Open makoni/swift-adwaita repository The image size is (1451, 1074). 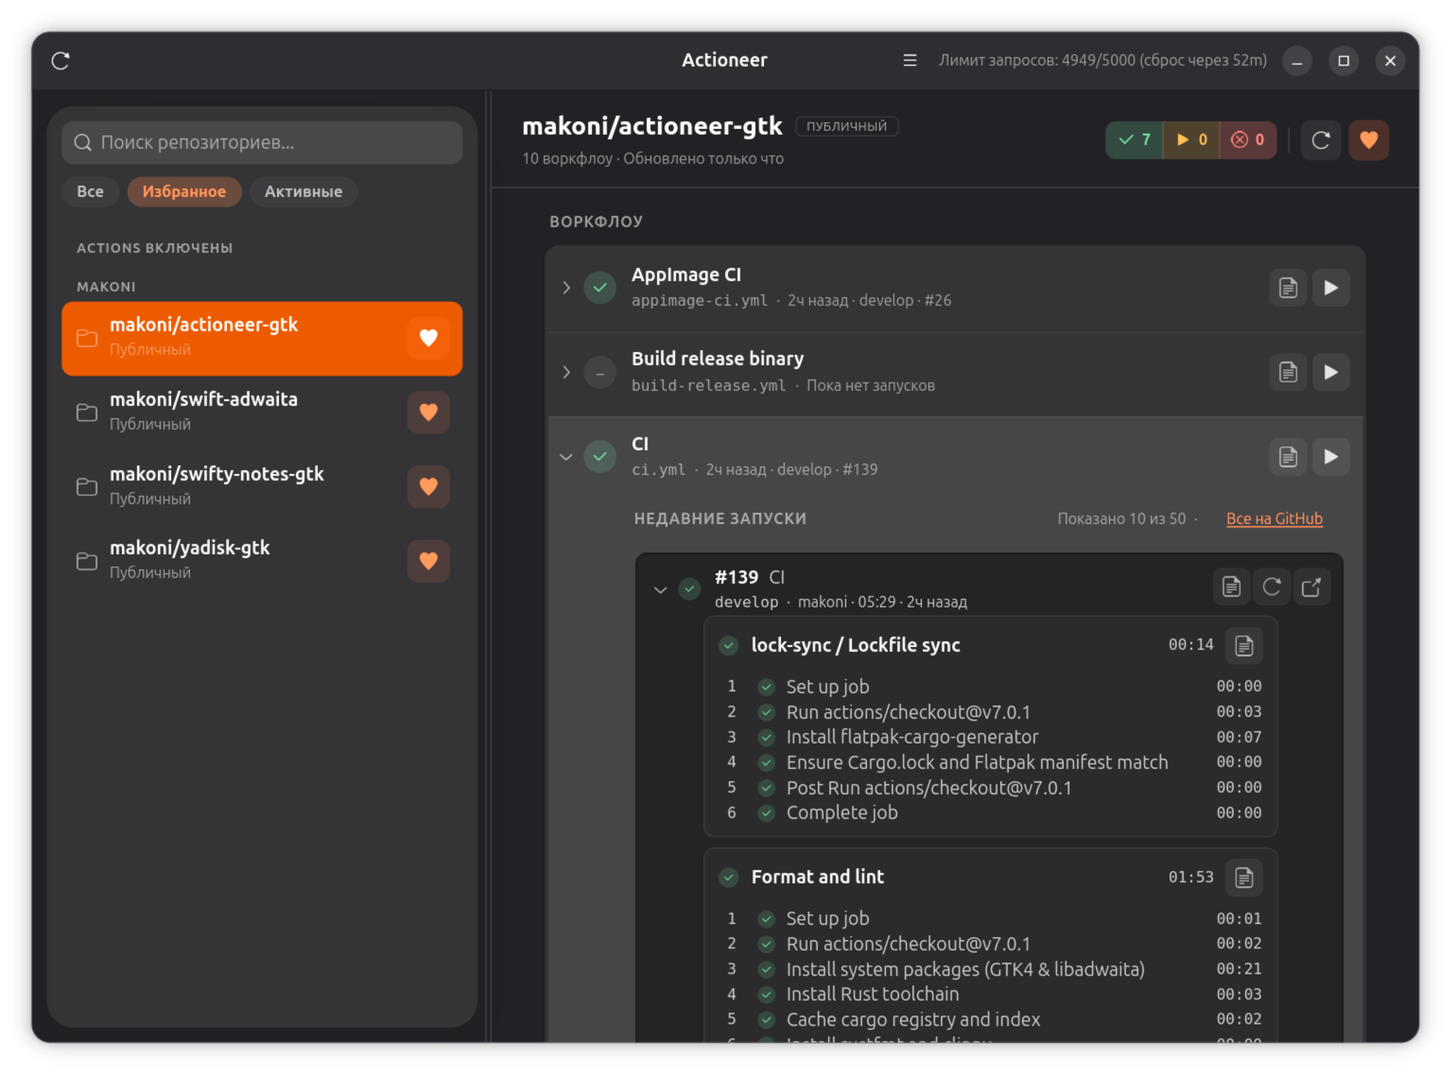pyautogui.click(x=262, y=412)
